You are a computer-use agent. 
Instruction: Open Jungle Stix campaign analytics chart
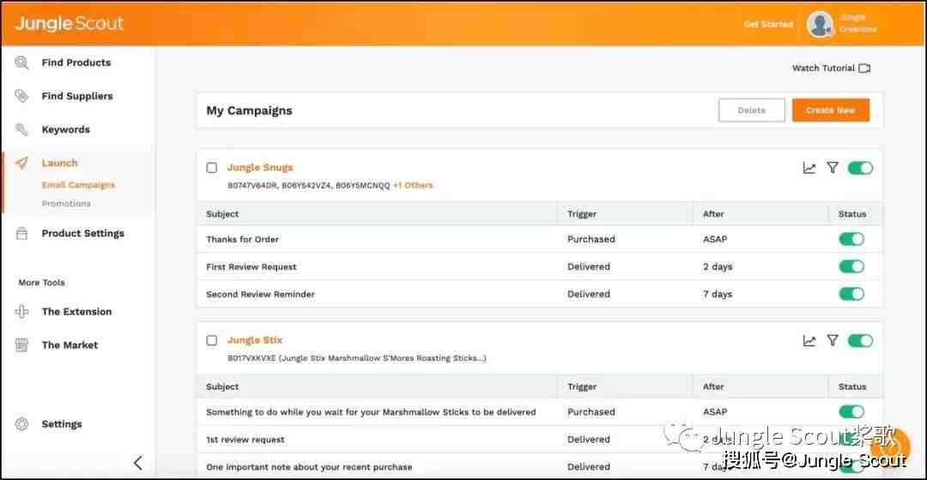coord(809,341)
